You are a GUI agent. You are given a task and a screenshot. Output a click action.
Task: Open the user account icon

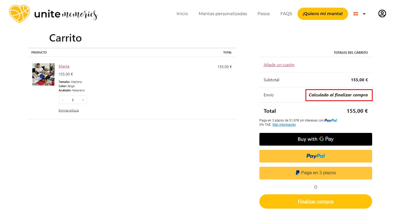point(382,14)
